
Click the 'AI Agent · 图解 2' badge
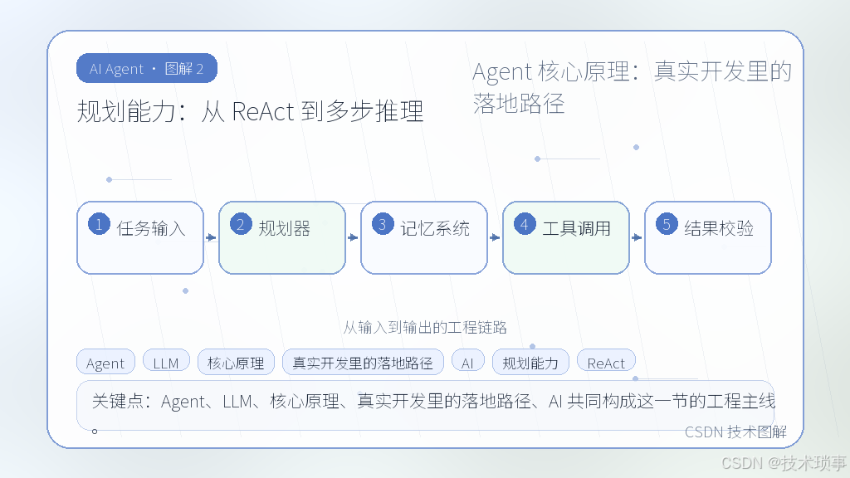click(147, 68)
